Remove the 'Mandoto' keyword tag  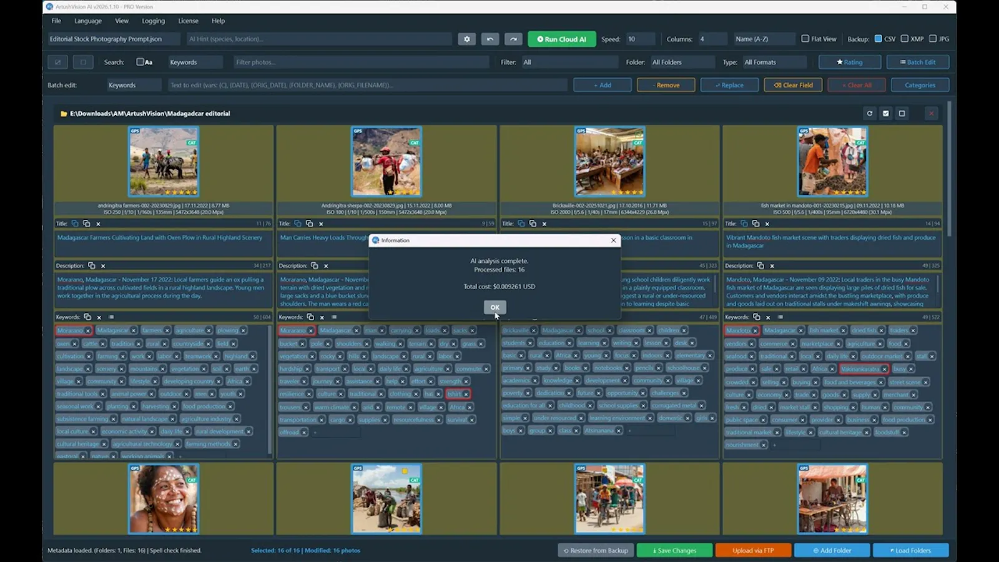click(x=755, y=330)
